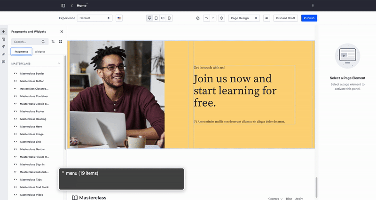Select Masterclass Navbar fragment
The image size is (376, 200).
coord(32,149)
